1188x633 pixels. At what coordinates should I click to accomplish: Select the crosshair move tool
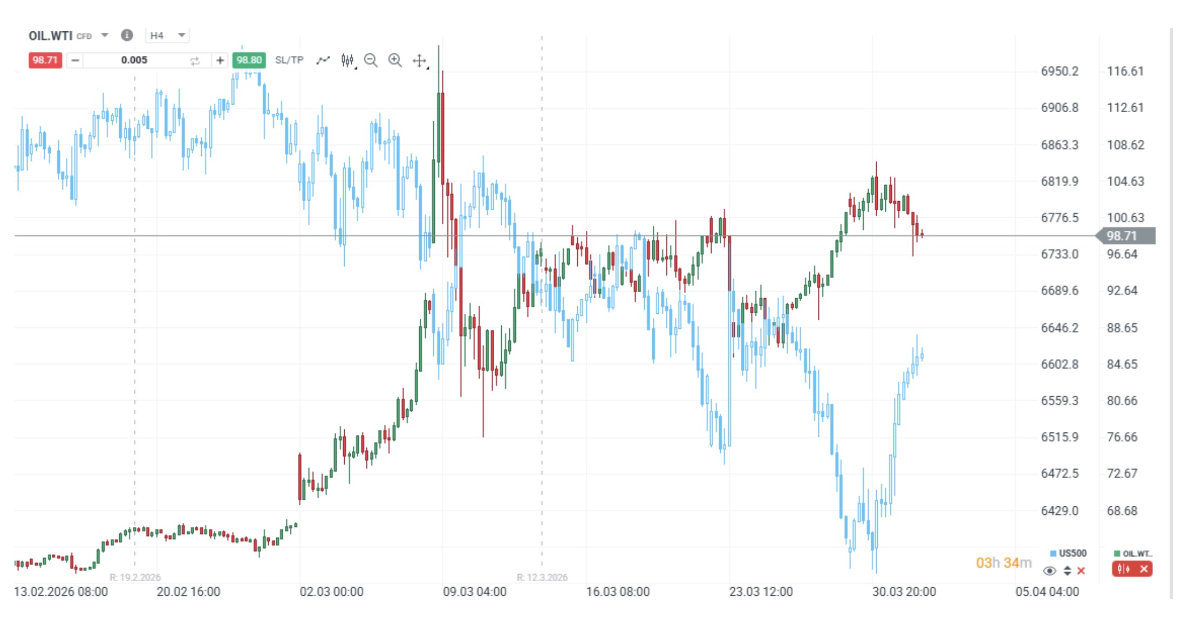point(420,61)
